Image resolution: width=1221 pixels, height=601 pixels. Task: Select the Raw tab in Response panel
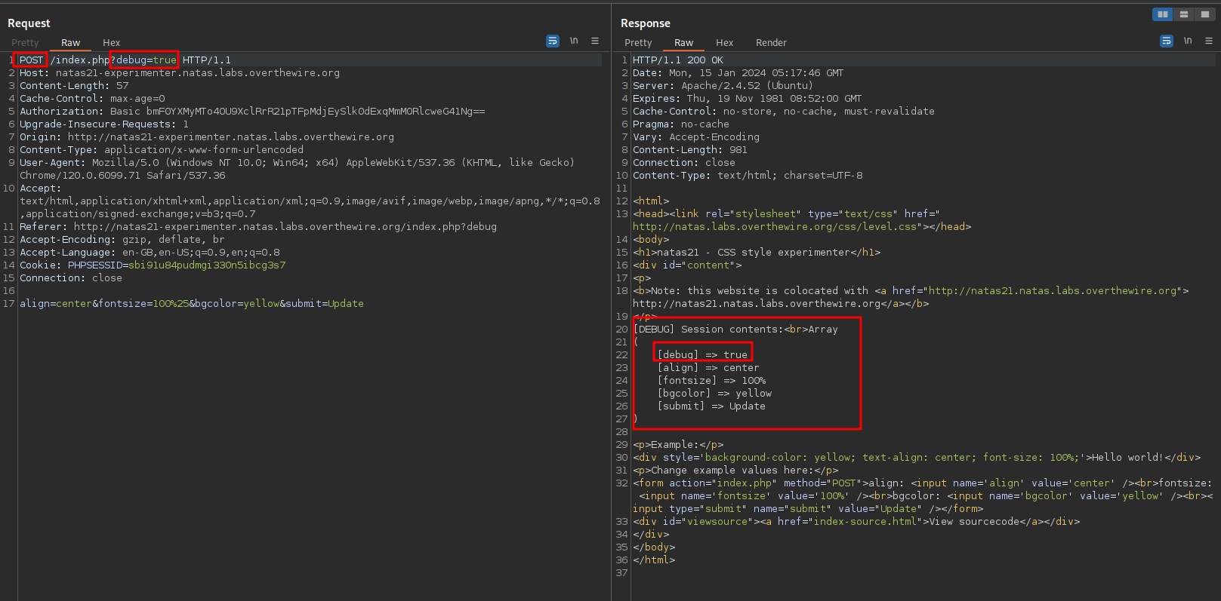[x=683, y=43]
